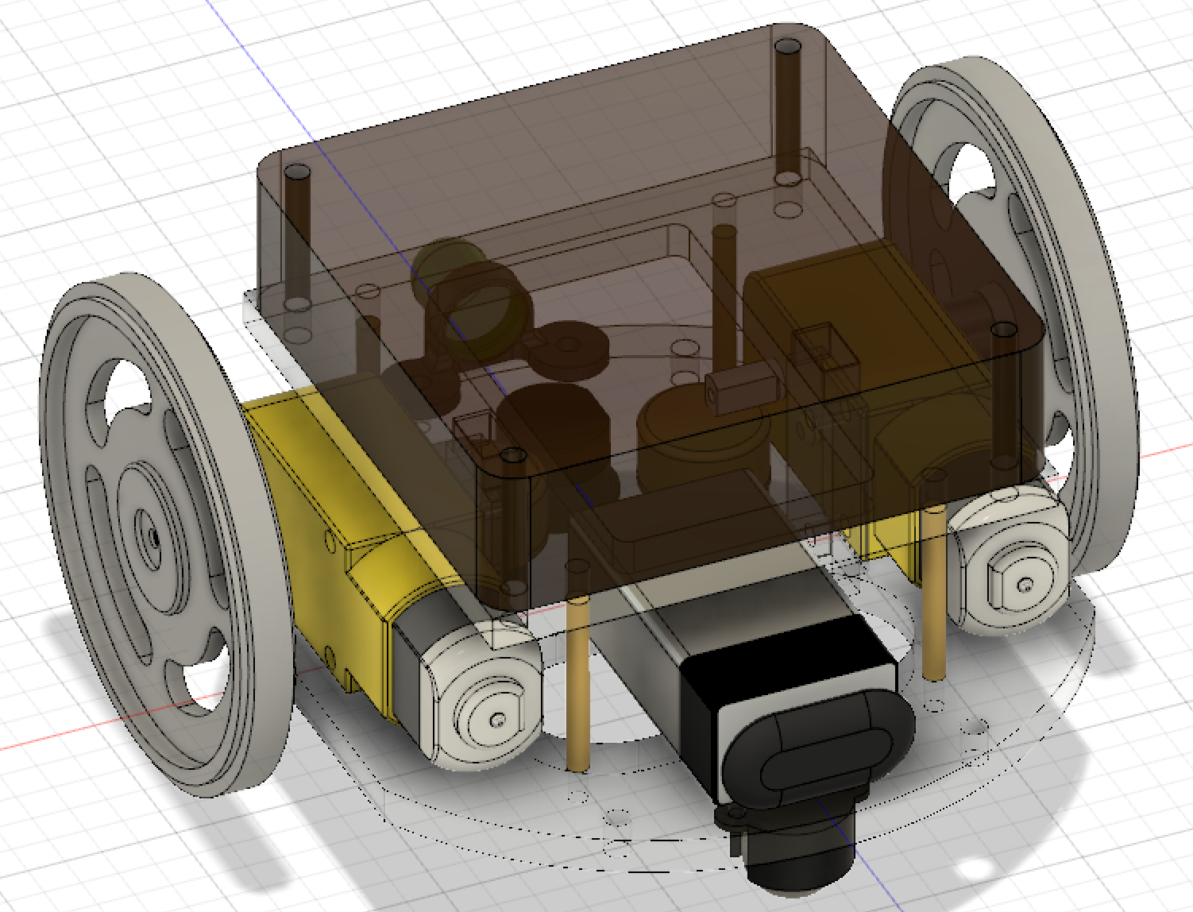The image size is (1193, 912).
Task: Click the right corner hole on the cover
Action: pos(1004,329)
